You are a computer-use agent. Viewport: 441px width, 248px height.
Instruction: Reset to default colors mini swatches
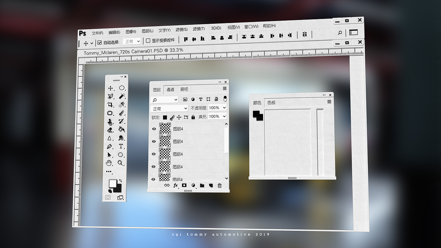(110, 191)
